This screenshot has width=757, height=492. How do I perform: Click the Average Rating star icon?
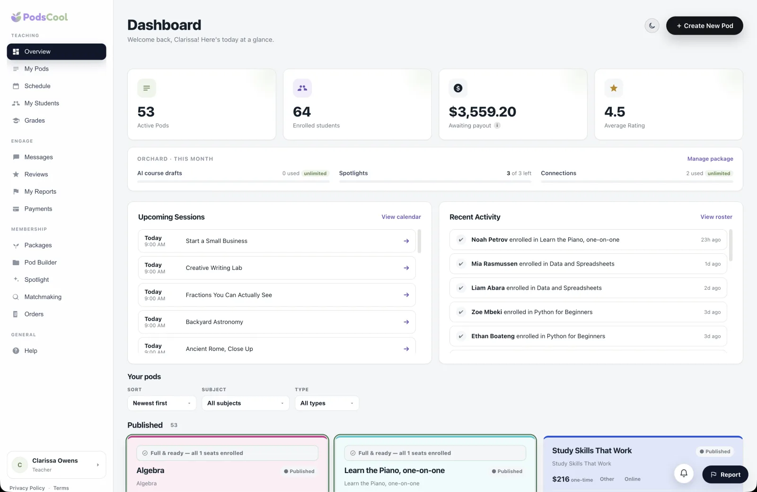614,88
